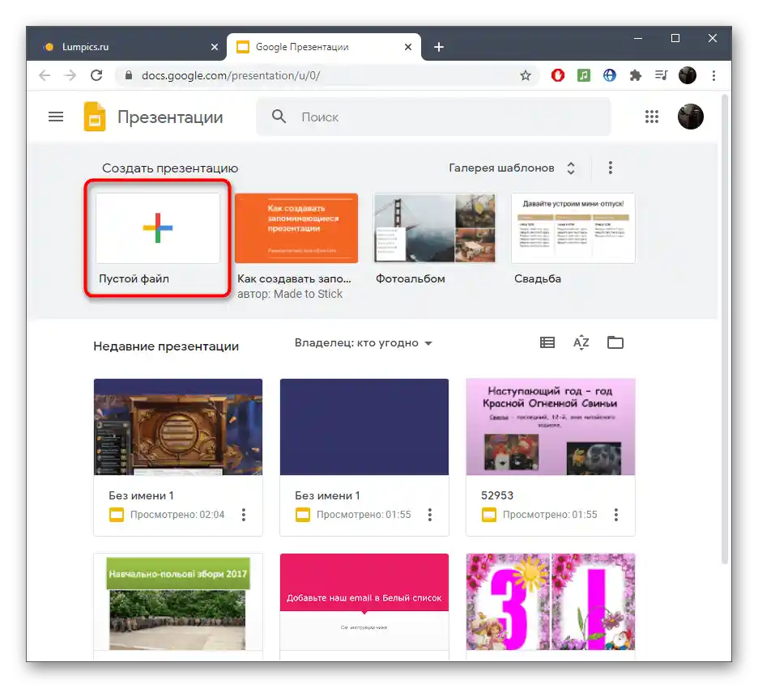Image resolution: width=758 pixels, height=688 pixels.
Task: Click the blue globe extension icon
Action: pyautogui.click(x=610, y=75)
